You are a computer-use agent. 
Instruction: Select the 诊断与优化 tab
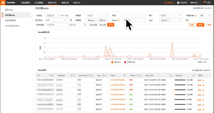click(52, 3)
